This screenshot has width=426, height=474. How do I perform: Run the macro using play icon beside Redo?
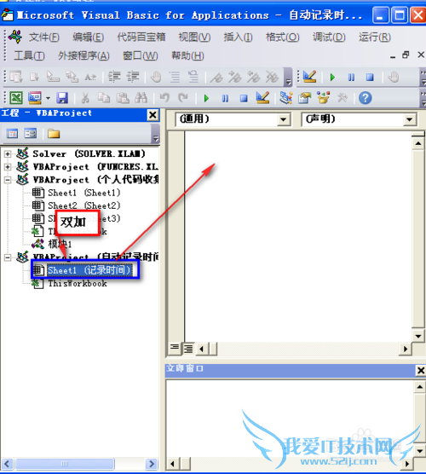point(207,98)
